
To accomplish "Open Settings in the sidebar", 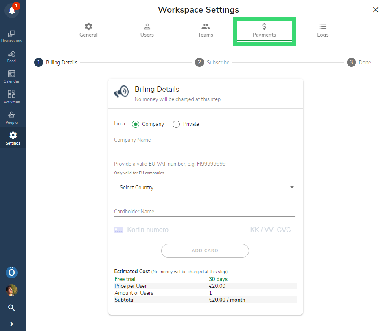I will point(13,138).
